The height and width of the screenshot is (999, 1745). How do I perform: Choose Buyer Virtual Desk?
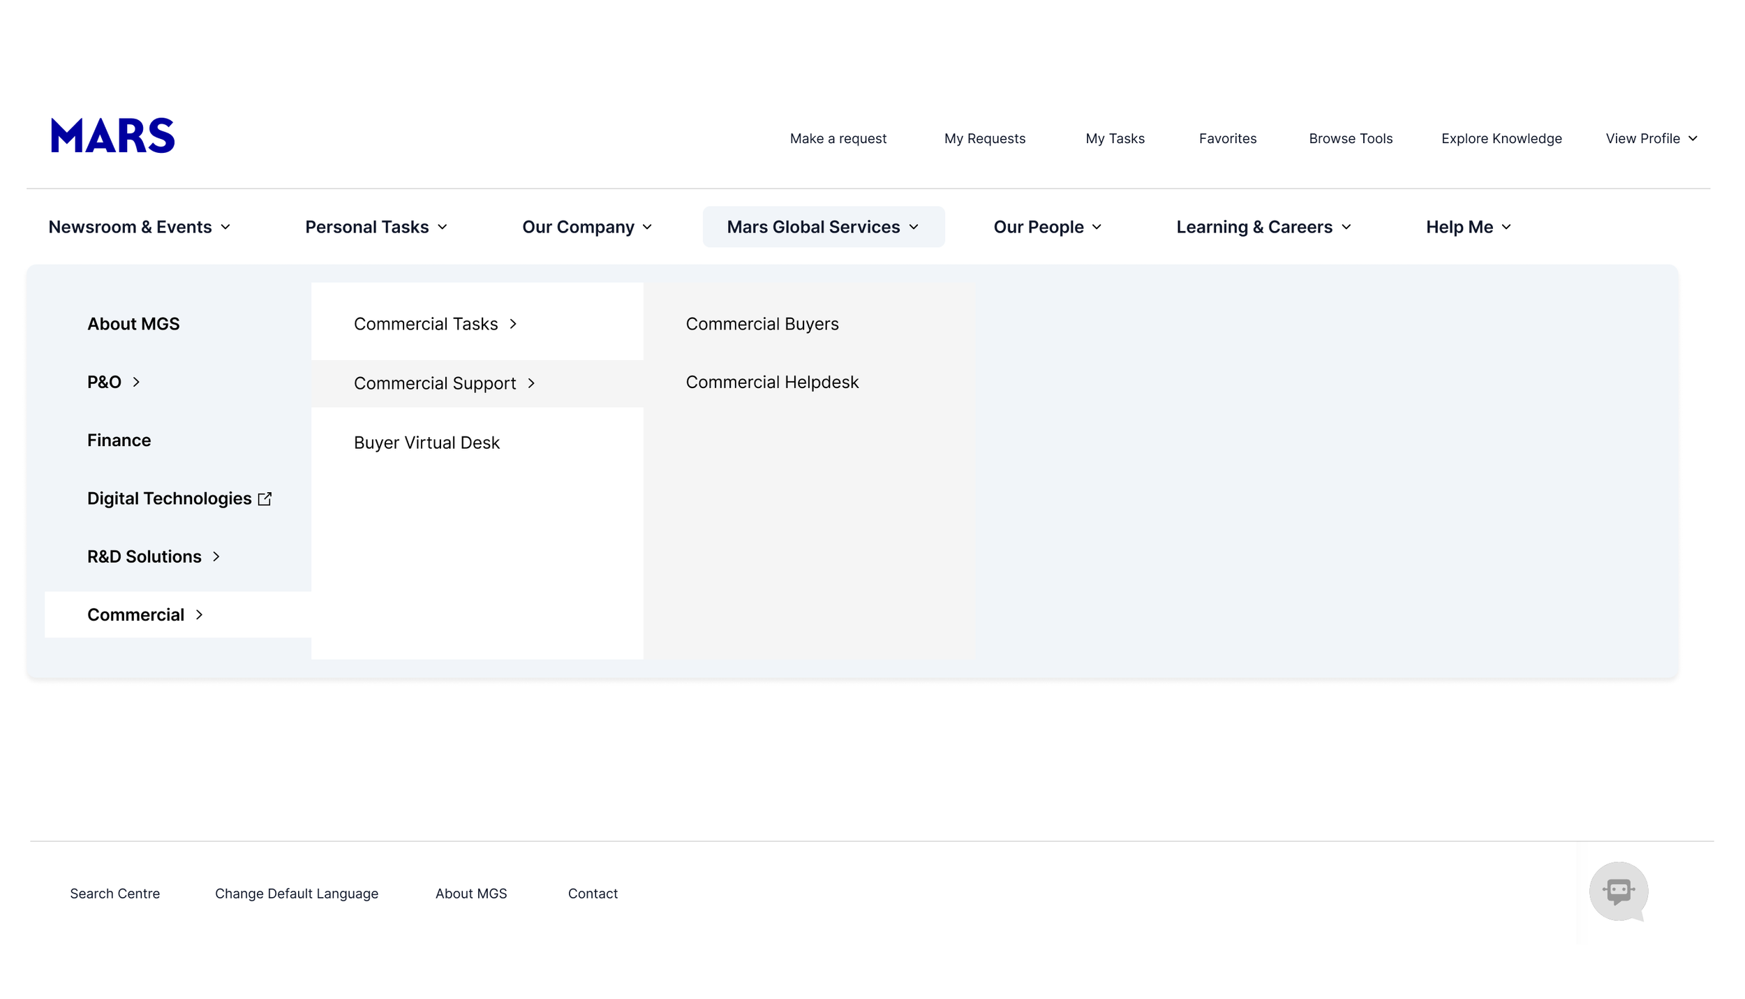pyautogui.click(x=426, y=443)
